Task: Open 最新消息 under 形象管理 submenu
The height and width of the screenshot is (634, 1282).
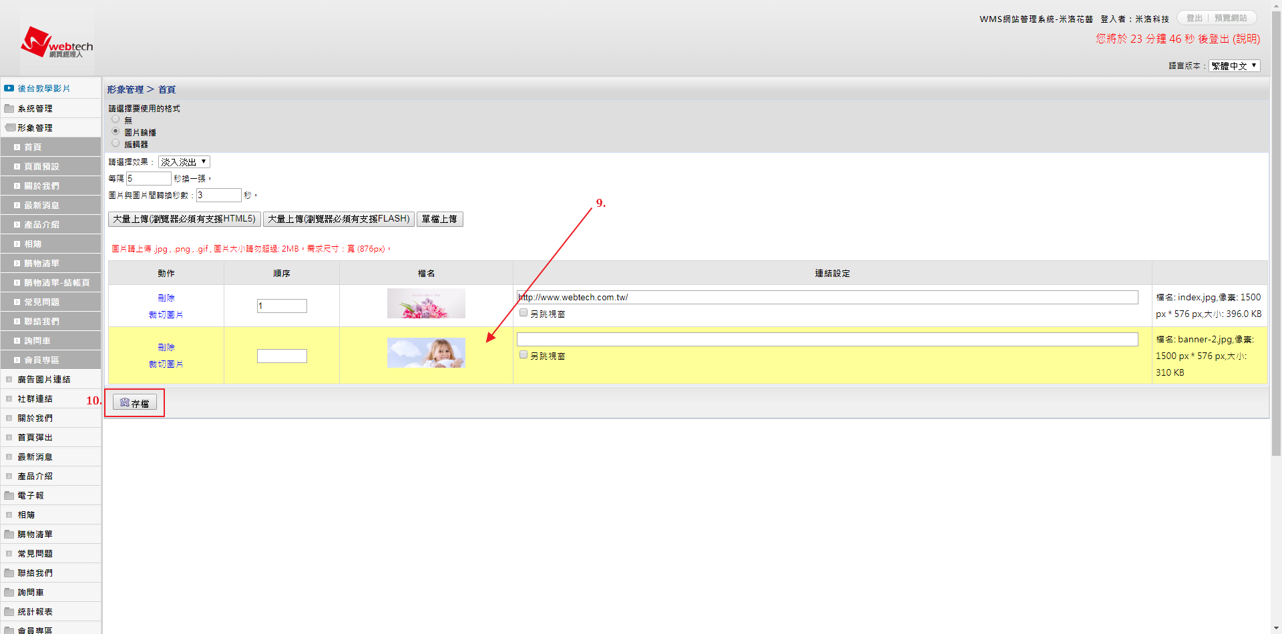Action: pyautogui.click(x=41, y=206)
